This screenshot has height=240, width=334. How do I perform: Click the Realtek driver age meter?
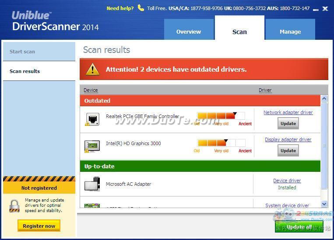[x=221, y=116]
